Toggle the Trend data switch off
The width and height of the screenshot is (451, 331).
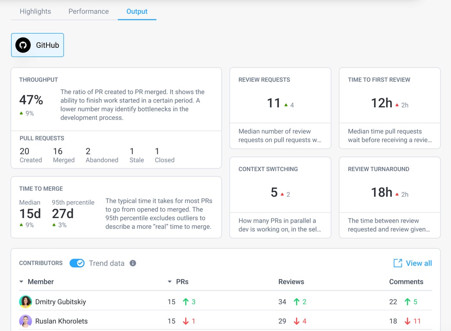(x=77, y=263)
